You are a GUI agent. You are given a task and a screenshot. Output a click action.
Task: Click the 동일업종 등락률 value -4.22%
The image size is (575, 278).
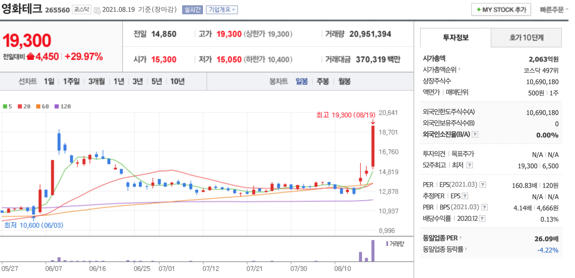548,250
